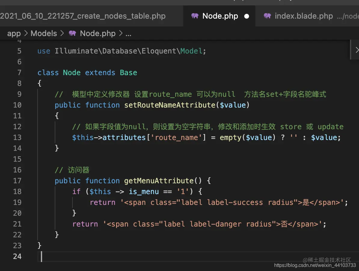Viewport: 359px width, 271px height.
Task: Click the class name 'Node' on line 7
Action: point(72,73)
